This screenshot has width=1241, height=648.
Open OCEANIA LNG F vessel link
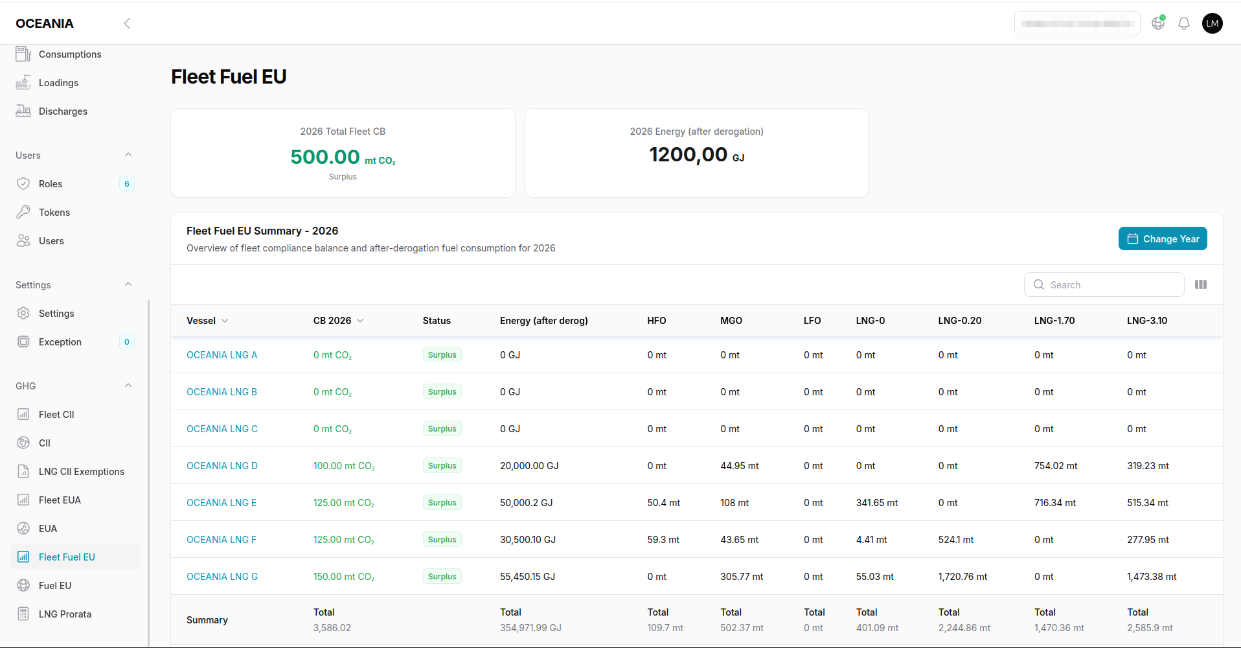[x=222, y=540]
